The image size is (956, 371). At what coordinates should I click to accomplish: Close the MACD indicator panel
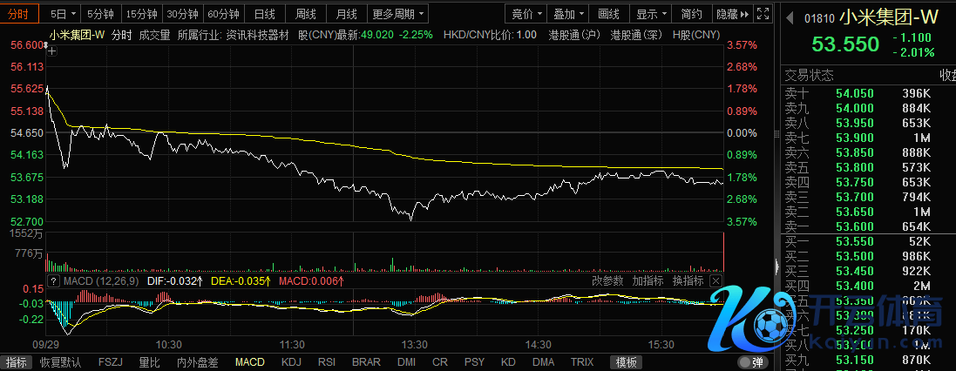[x=716, y=281]
